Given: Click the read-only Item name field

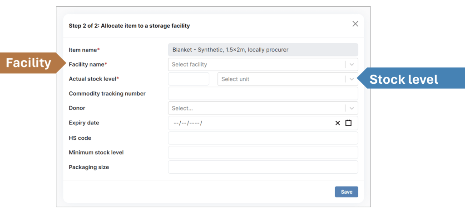Looking at the screenshot, I should [263, 50].
